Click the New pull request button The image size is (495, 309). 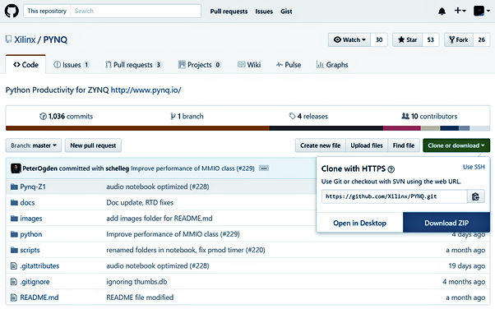coord(93,145)
